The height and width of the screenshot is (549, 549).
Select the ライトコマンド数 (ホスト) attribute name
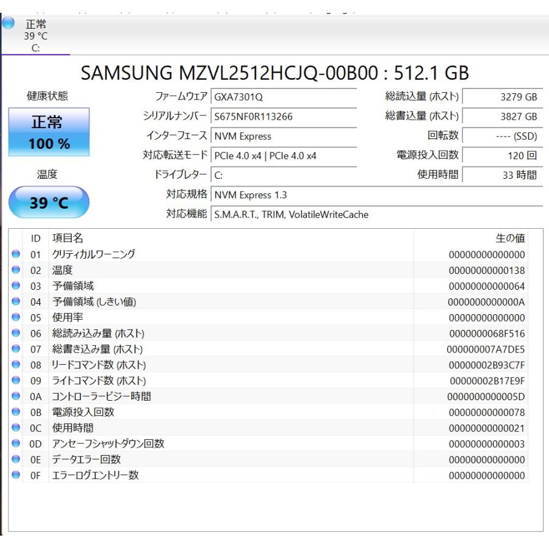click(99, 380)
